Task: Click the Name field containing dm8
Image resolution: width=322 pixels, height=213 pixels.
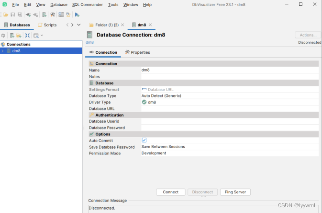Action: pyautogui.click(x=230, y=70)
